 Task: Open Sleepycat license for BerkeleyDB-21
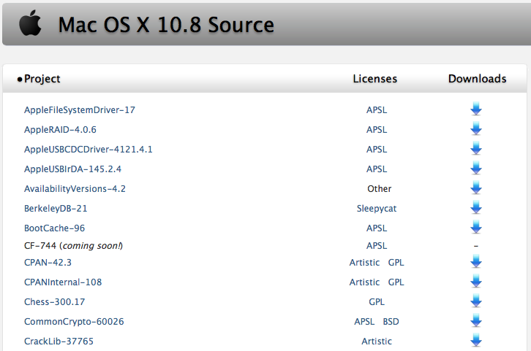[x=377, y=209]
